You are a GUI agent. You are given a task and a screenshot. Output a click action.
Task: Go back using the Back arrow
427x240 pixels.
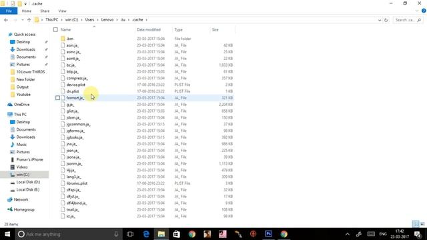tap(6, 20)
